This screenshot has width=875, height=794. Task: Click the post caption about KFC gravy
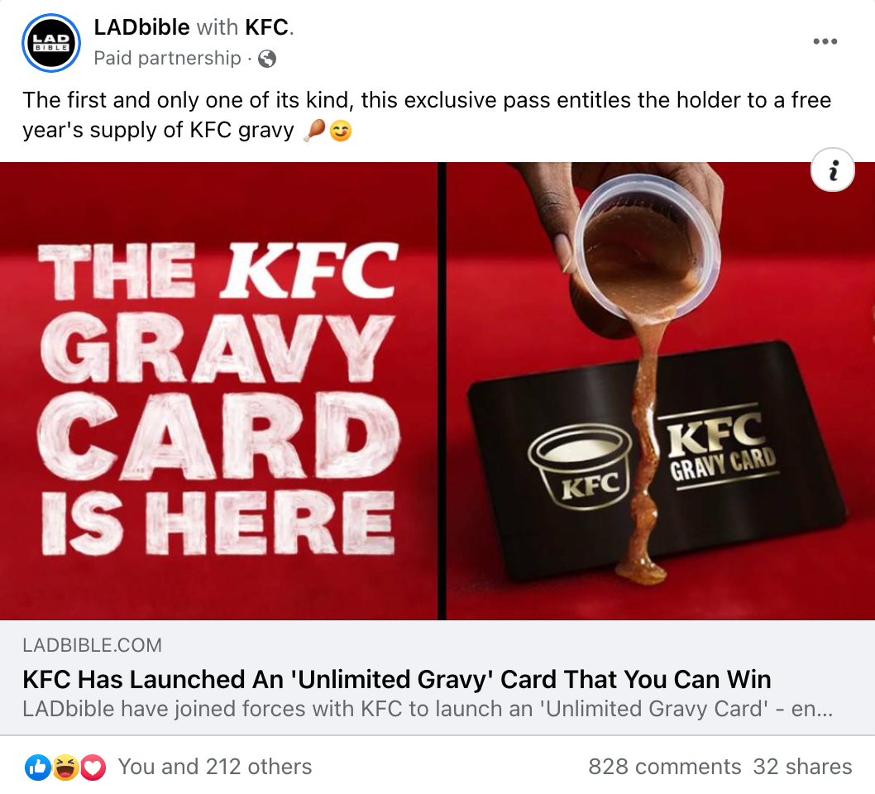click(x=427, y=115)
